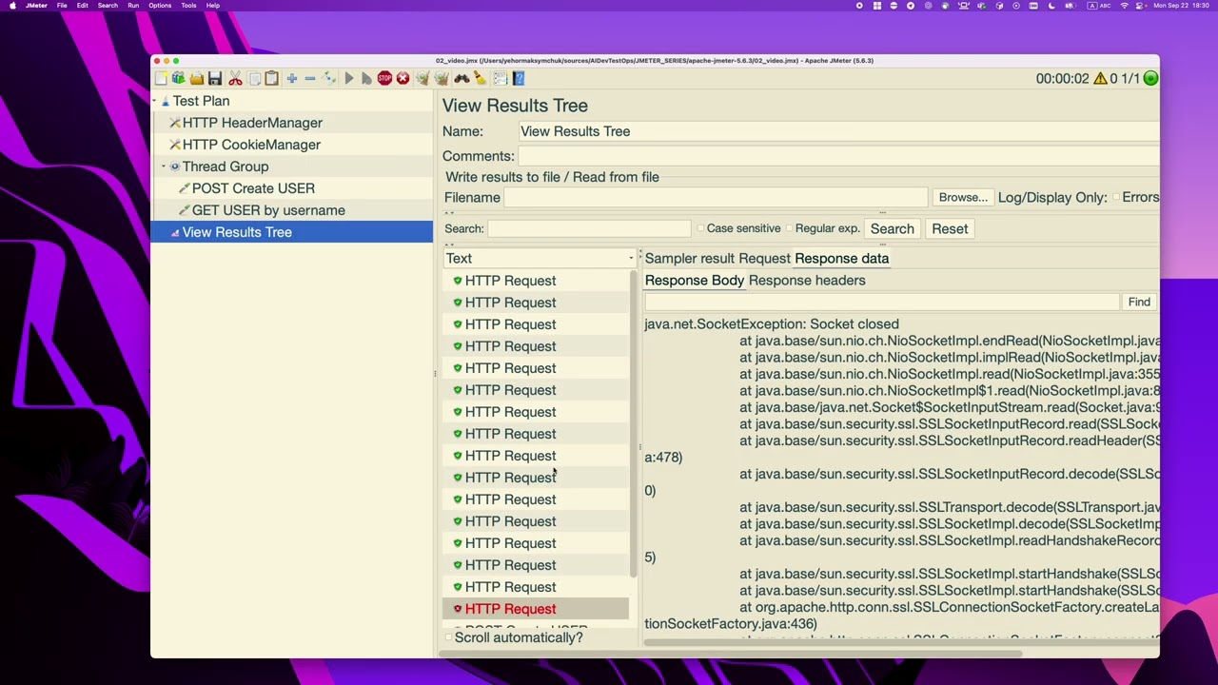
Task: Switch to the Response data tab
Action: [x=841, y=259]
